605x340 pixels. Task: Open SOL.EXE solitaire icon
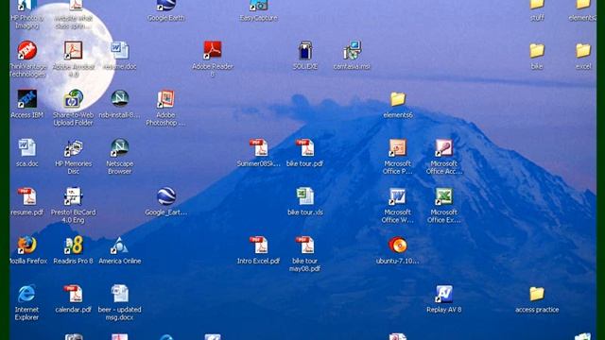pyautogui.click(x=304, y=50)
